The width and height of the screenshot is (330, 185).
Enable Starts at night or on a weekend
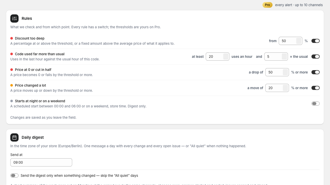(316, 104)
